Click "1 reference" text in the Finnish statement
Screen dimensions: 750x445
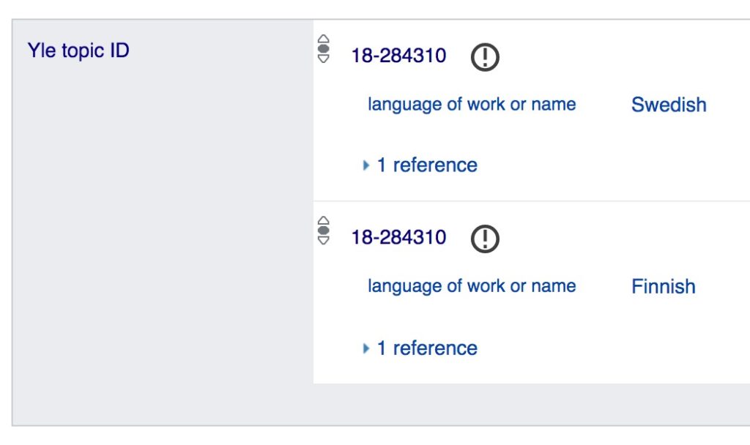coord(427,348)
